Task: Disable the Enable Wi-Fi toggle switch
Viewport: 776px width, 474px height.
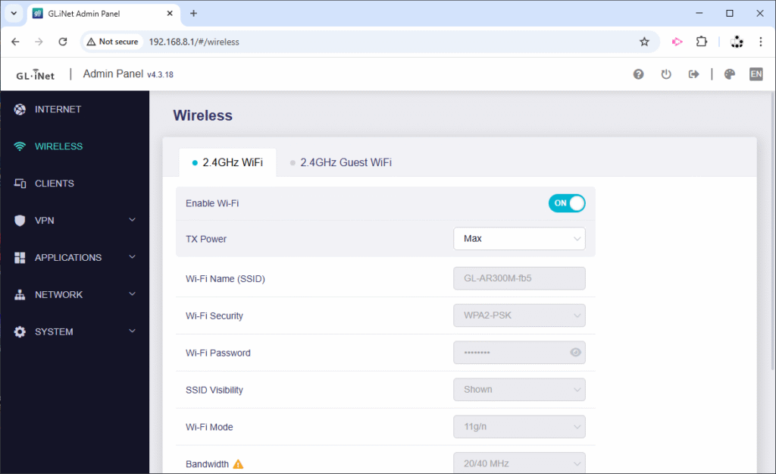Action: [x=567, y=203]
